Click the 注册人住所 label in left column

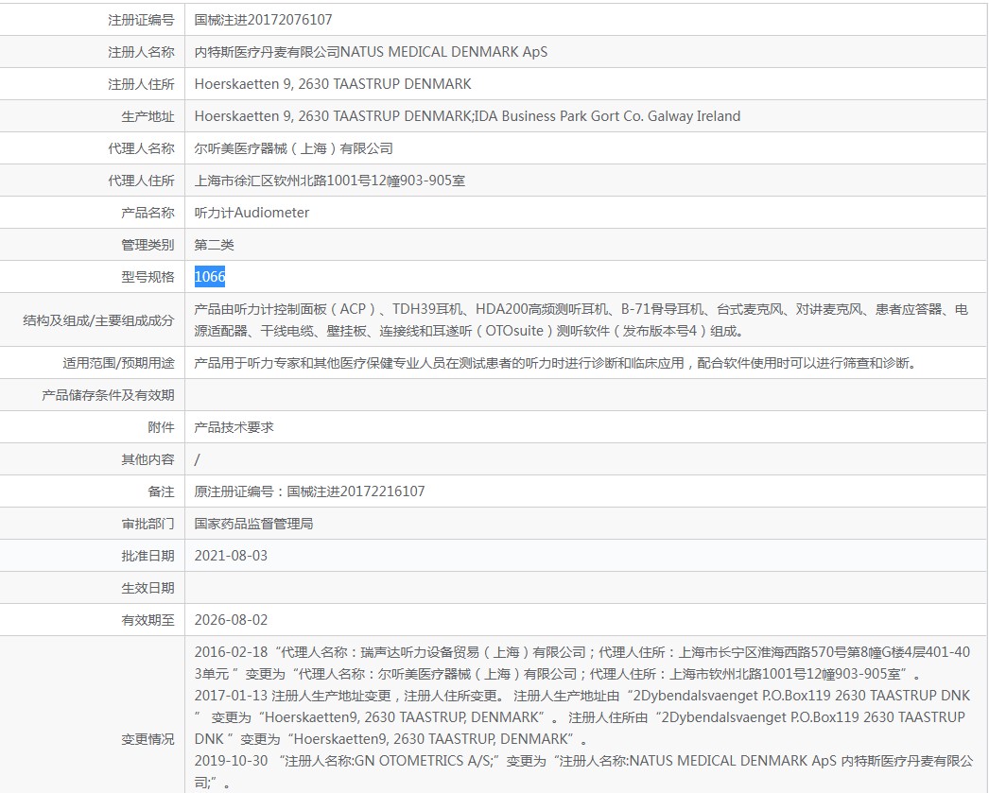[141, 84]
